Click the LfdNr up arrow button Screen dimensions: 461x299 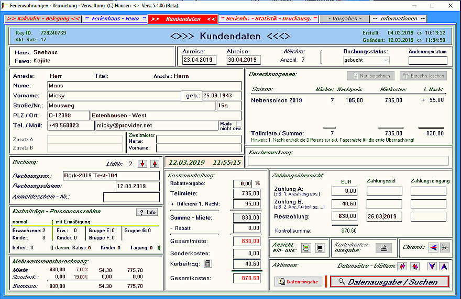[x=154, y=164]
